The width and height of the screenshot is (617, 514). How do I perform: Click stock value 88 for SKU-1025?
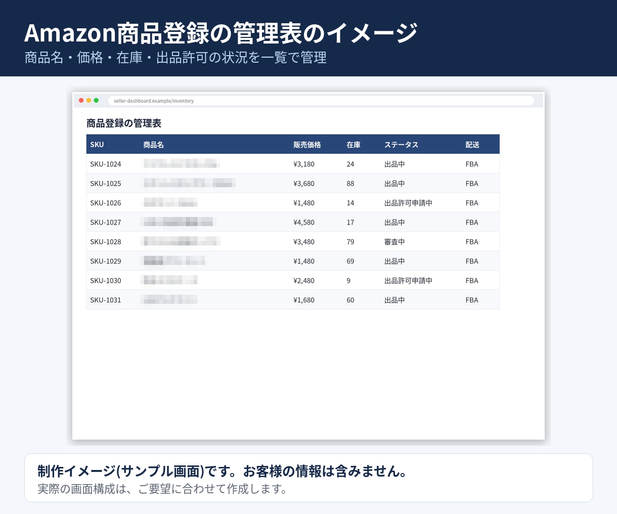350,184
